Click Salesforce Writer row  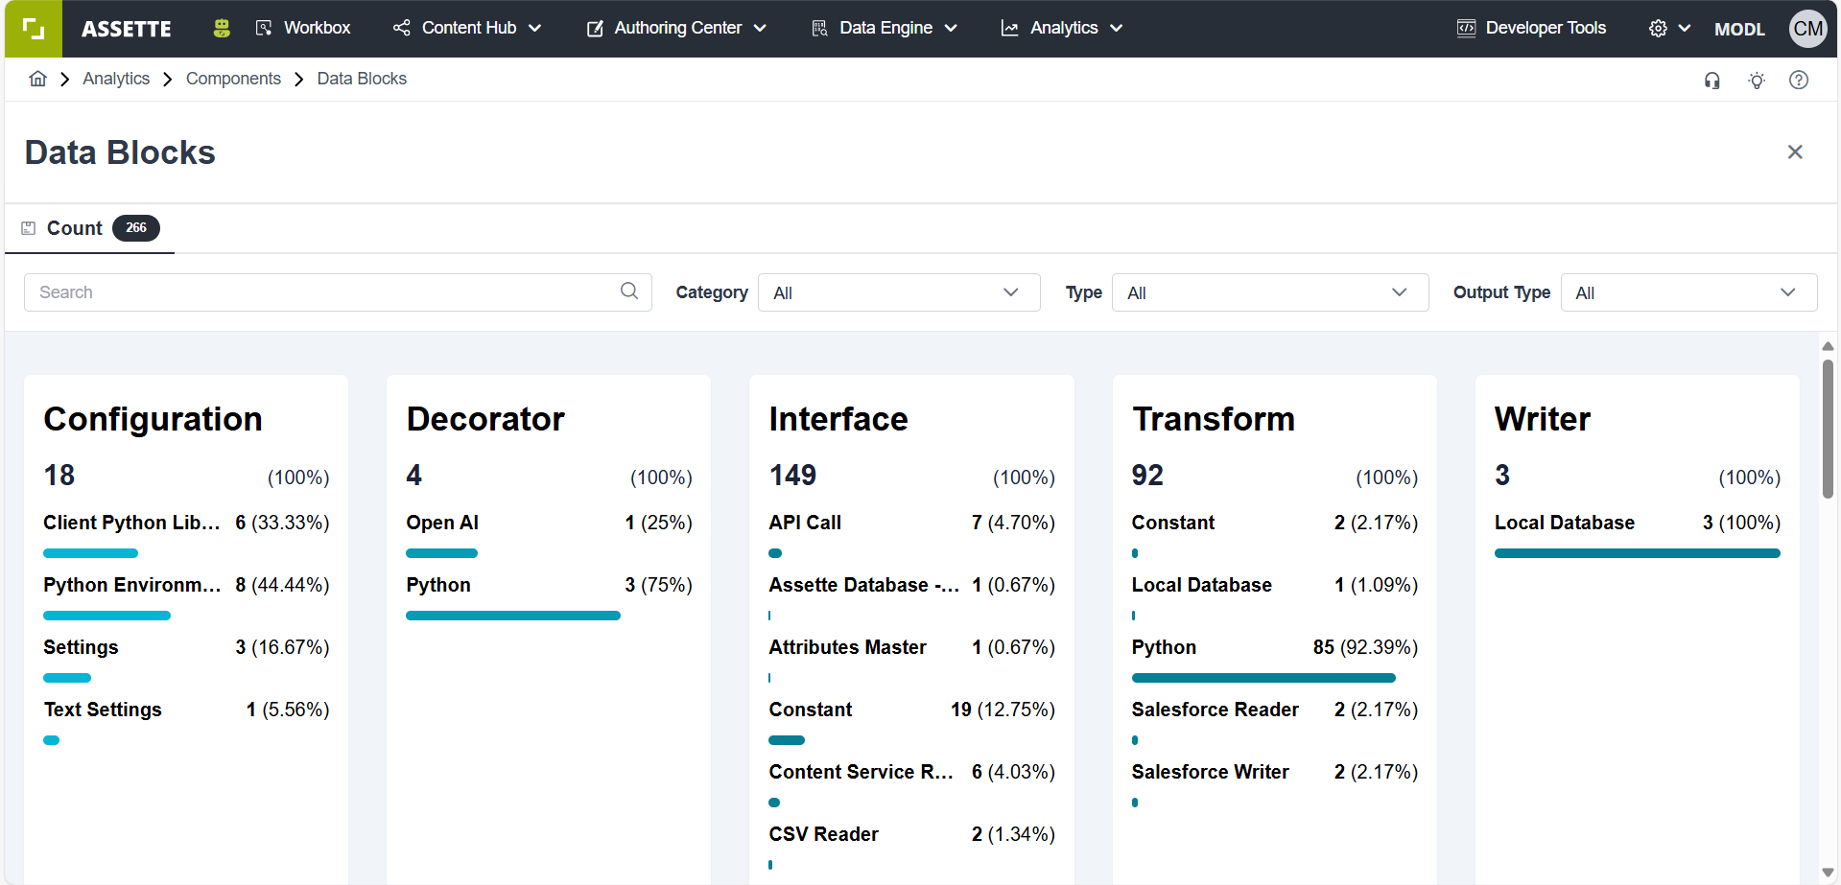(1274, 772)
